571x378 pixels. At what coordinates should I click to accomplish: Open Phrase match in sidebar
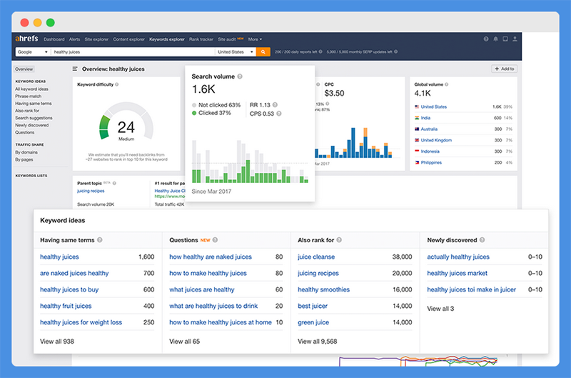tap(28, 96)
